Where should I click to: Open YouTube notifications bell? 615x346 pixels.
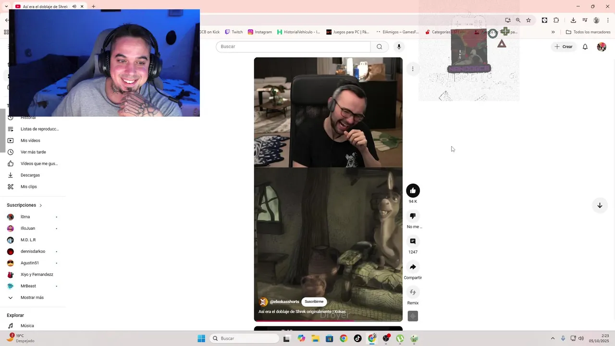[585, 47]
